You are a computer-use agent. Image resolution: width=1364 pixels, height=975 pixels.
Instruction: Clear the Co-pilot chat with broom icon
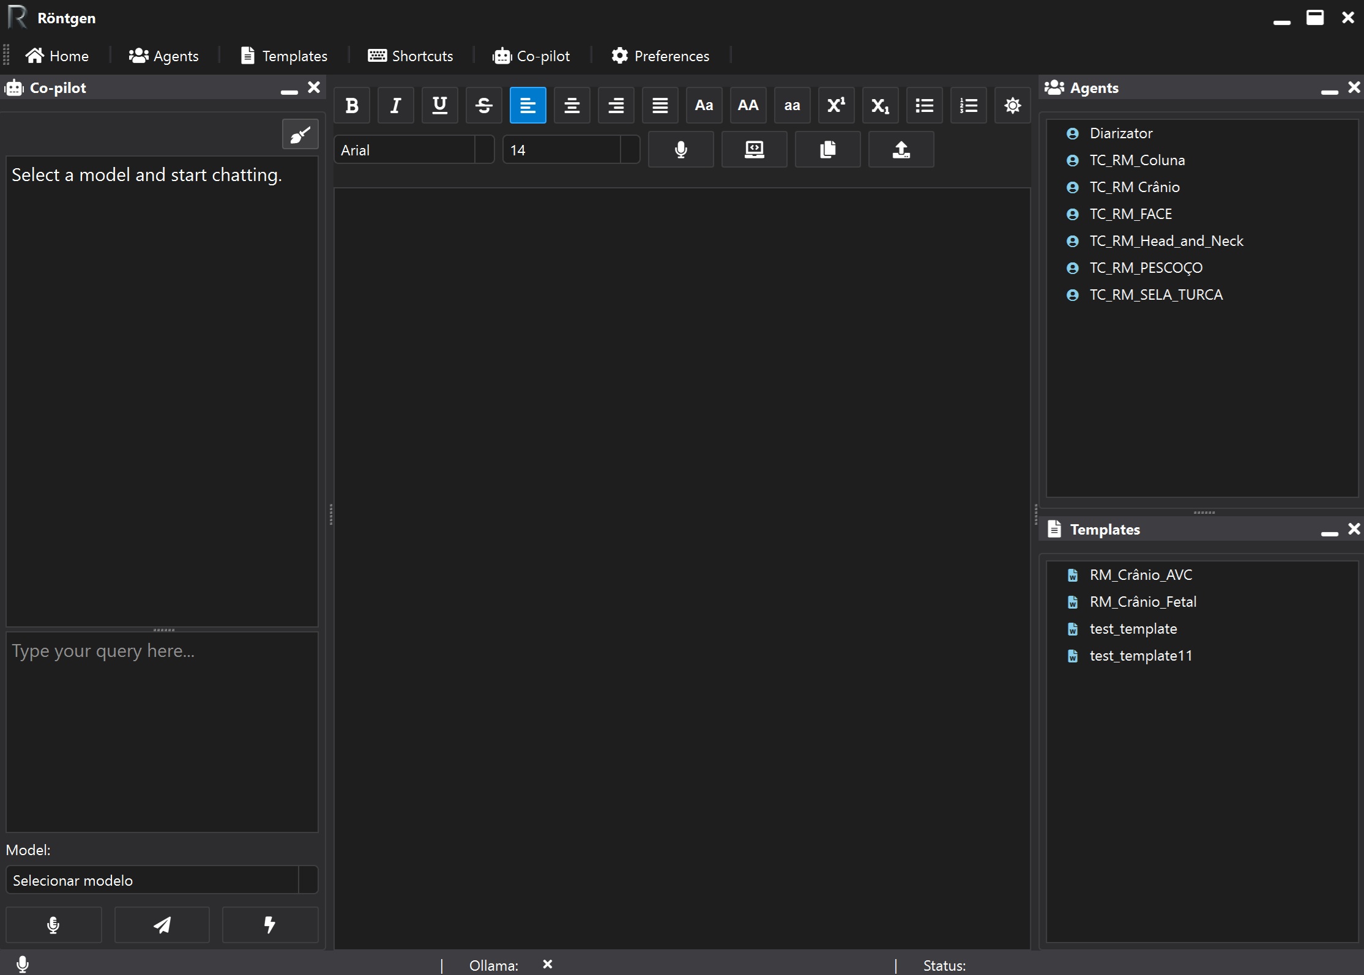coord(300,134)
